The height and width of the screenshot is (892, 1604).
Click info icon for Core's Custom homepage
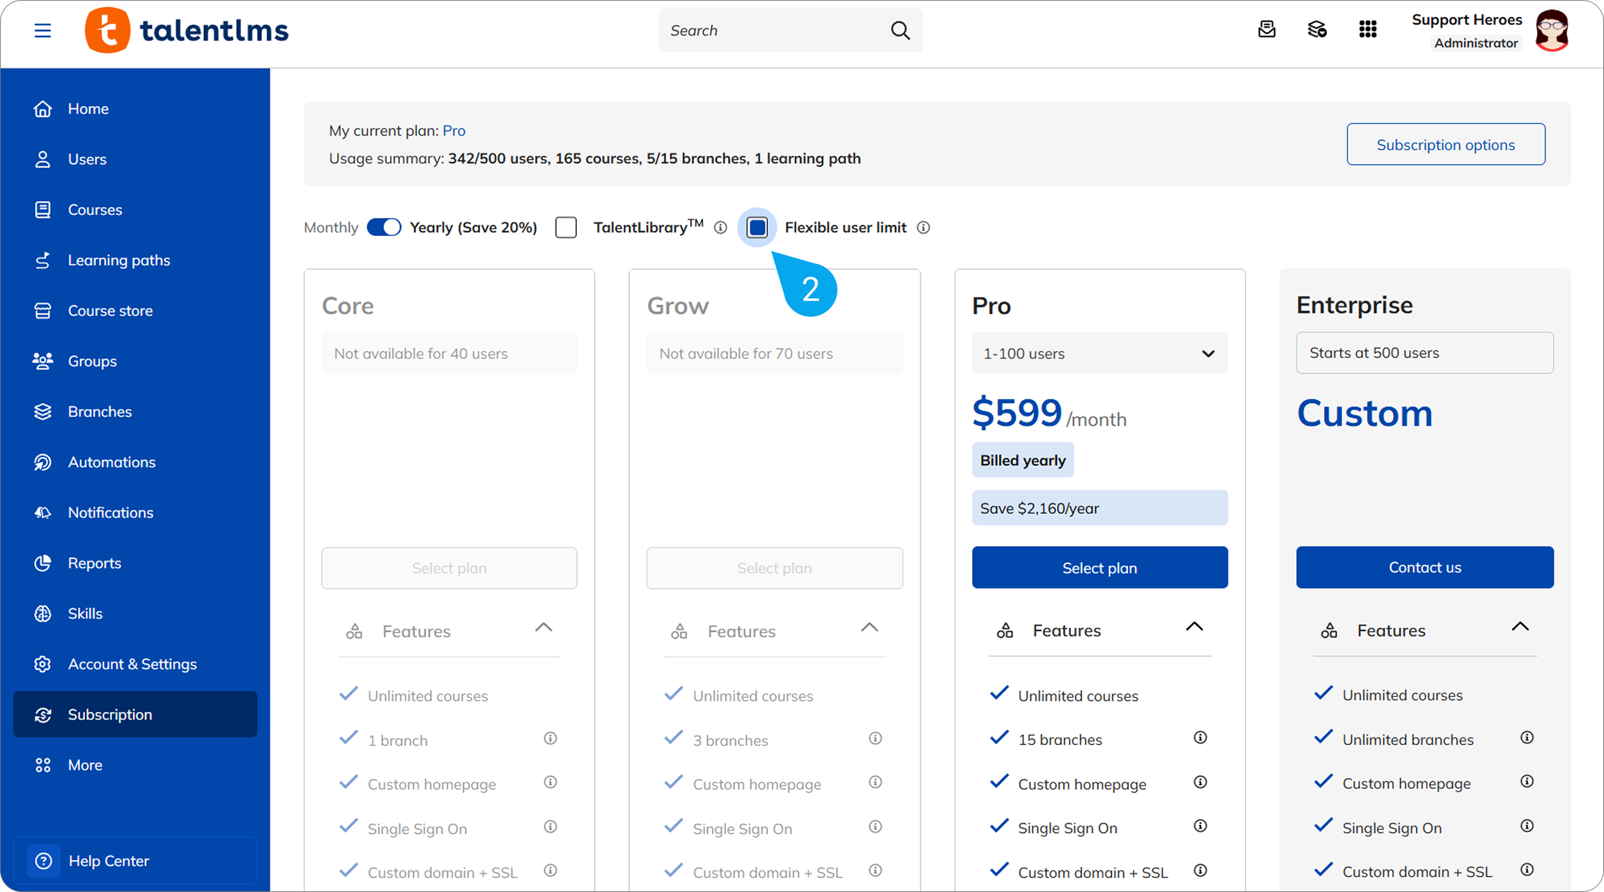tap(550, 782)
